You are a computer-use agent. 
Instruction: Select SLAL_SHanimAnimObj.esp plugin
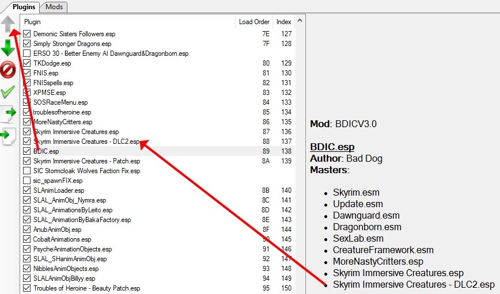tap(158, 259)
